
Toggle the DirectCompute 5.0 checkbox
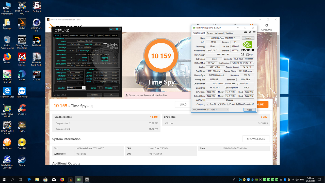pyautogui.click(x=238, y=104)
